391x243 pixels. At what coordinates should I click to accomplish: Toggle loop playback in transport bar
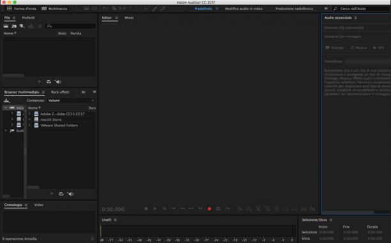(218, 209)
